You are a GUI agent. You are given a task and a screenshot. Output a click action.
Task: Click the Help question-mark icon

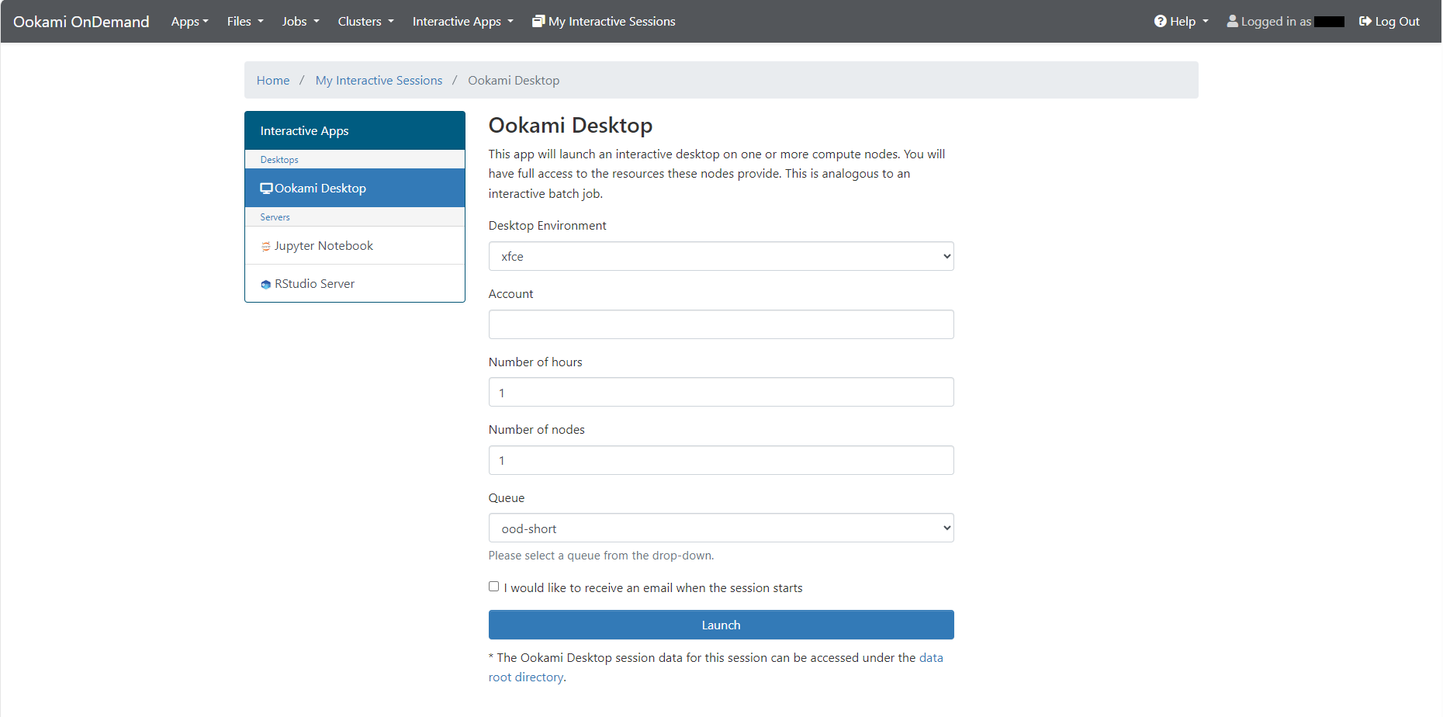[x=1159, y=21]
